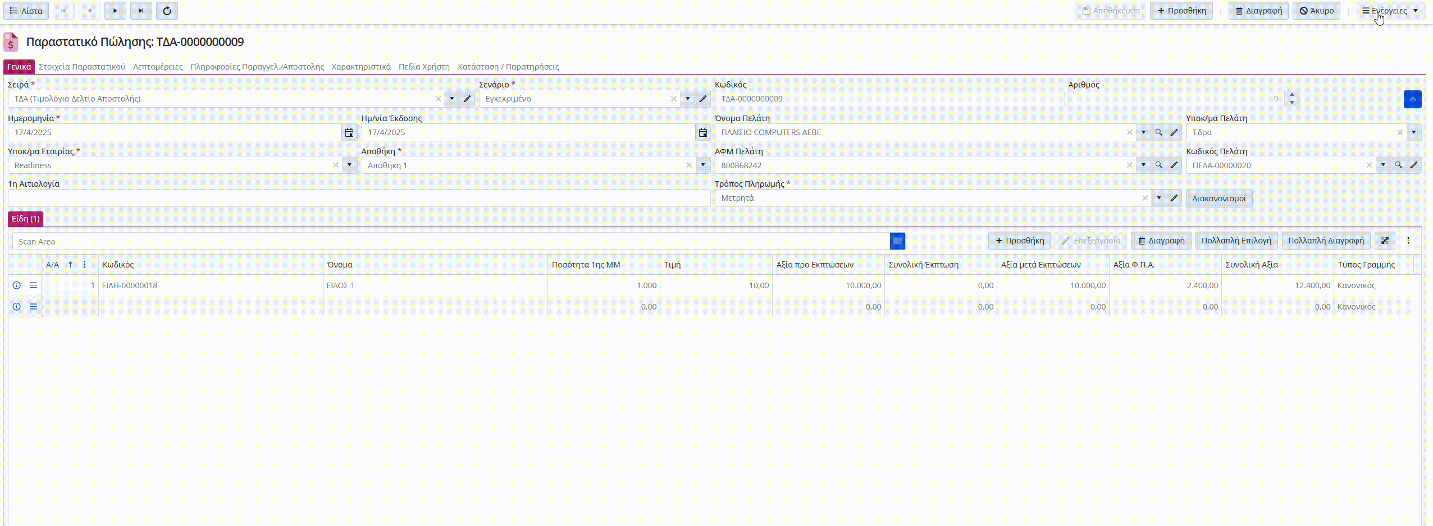The height and width of the screenshot is (526, 1433).
Task: Clear the Μετρητά payment value
Action: (x=1145, y=198)
